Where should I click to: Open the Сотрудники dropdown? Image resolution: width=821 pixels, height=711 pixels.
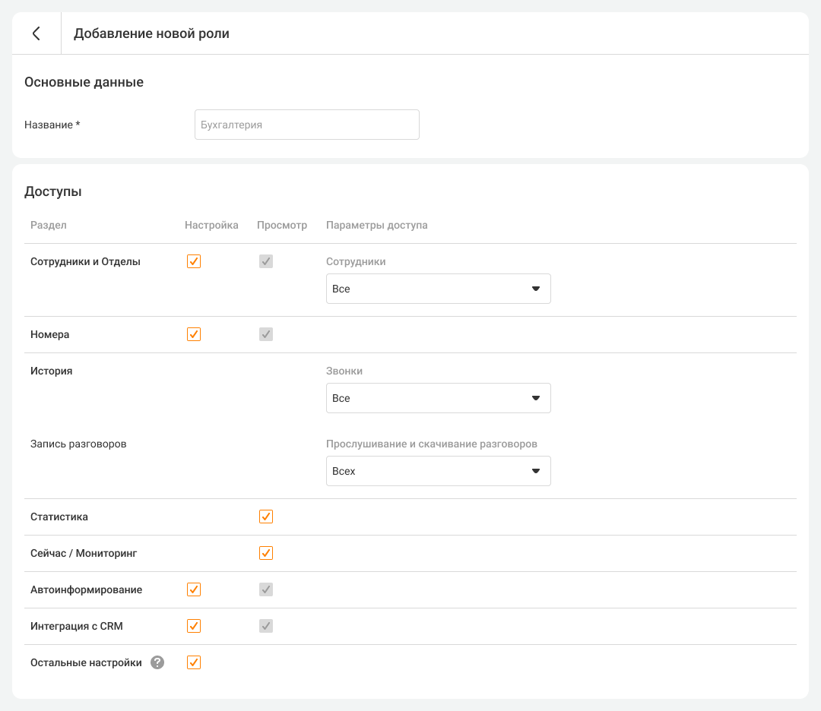pyautogui.click(x=438, y=289)
